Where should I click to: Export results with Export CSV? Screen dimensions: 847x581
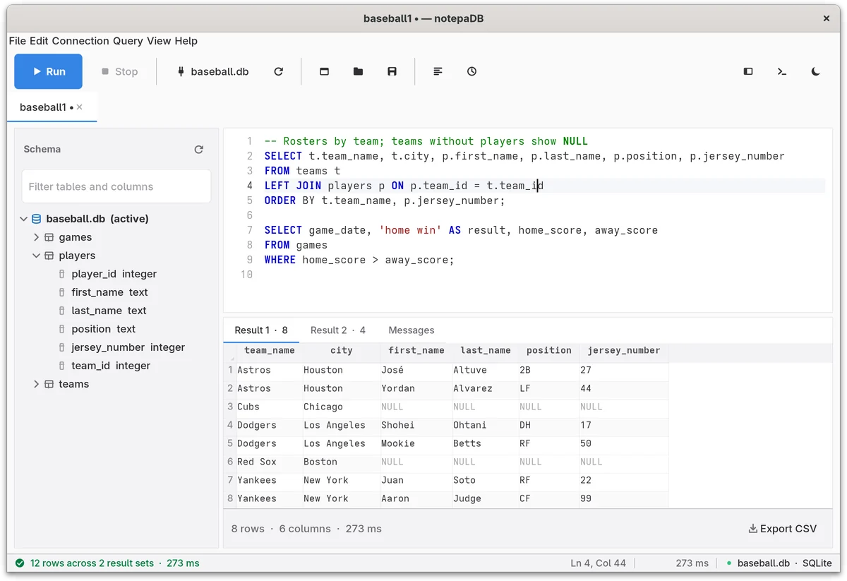coord(783,529)
